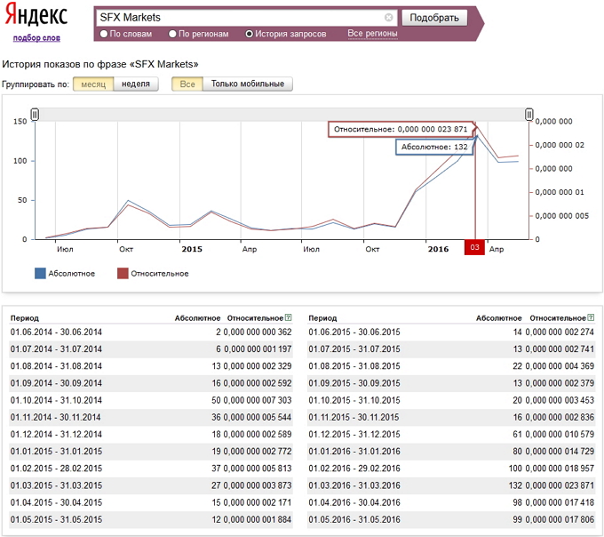
Task: Show Все devices data
Action: click(x=187, y=84)
